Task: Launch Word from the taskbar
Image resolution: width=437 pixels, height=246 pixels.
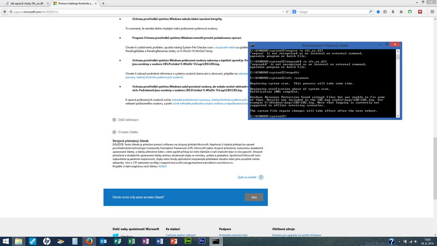Action: [x=160, y=241]
